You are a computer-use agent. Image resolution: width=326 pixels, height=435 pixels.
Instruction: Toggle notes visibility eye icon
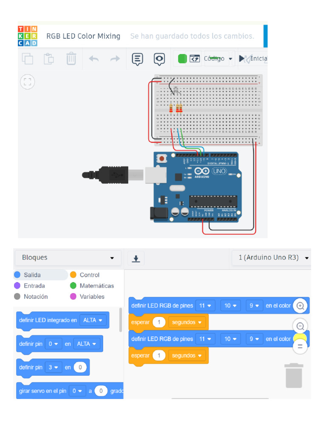pyautogui.click(x=159, y=59)
